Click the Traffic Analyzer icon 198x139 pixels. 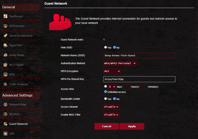click(x=5, y=84)
